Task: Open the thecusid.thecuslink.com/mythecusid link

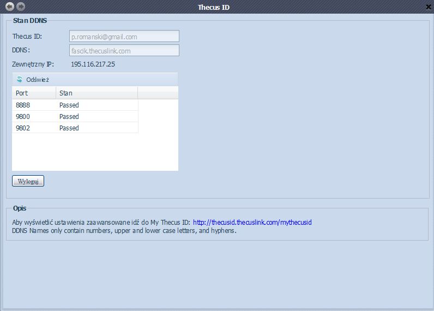Action: click(252, 223)
